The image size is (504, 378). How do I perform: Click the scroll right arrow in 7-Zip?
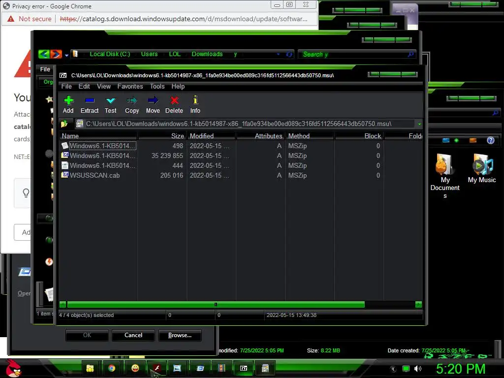click(418, 304)
